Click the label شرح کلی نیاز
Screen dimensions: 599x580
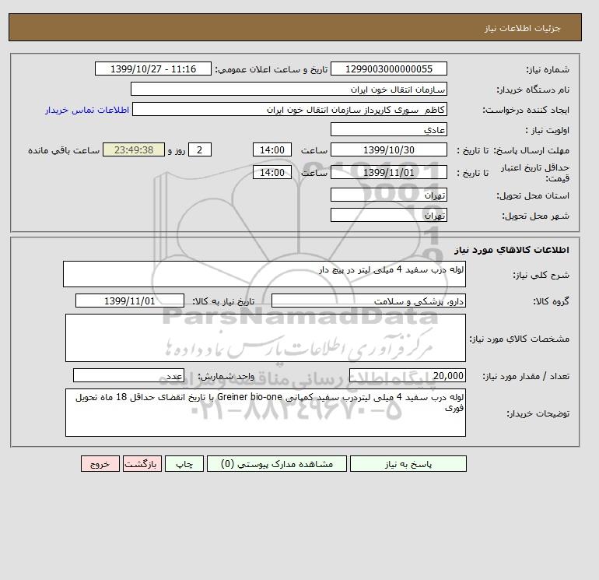click(541, 275)
